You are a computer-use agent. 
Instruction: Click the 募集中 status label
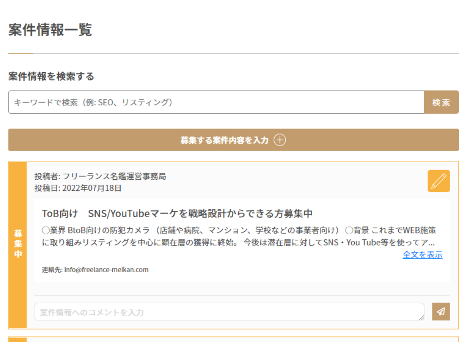click(18, 244)
